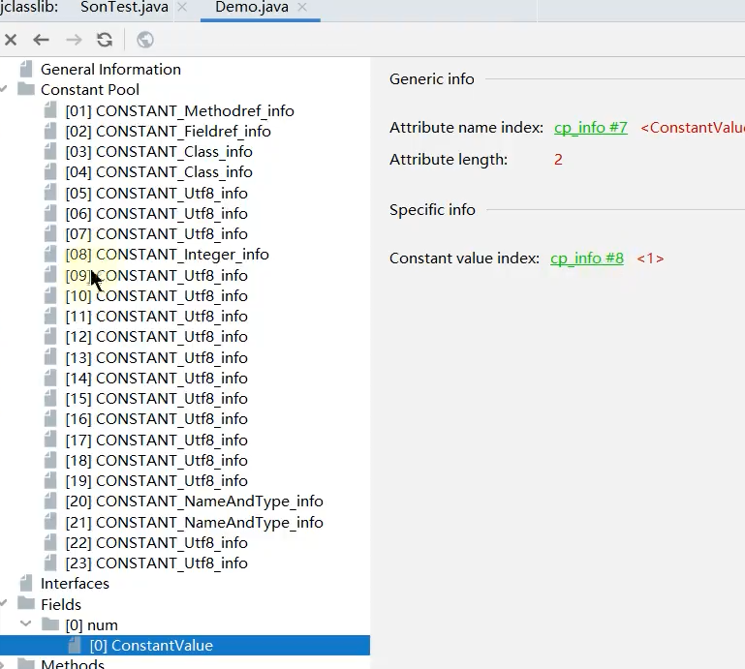
Task: Click the <ConstantValue> name text
Action: pos(693,128)
